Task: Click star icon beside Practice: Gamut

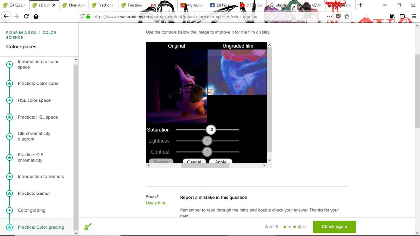Action: [10, 193]
